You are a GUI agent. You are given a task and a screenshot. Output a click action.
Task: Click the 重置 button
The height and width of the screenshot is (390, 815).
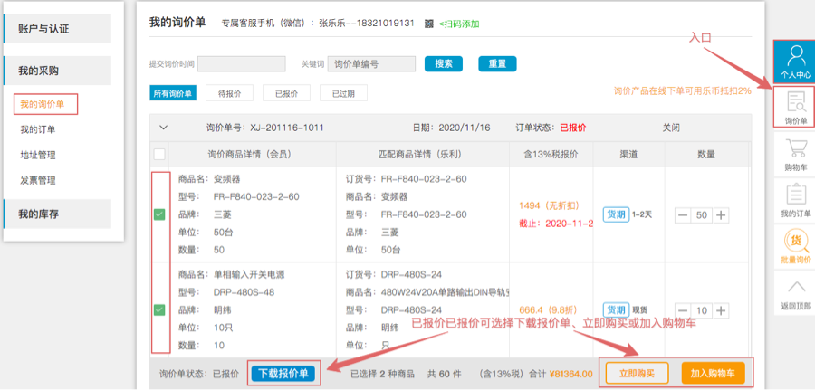[x=497, y=64]
